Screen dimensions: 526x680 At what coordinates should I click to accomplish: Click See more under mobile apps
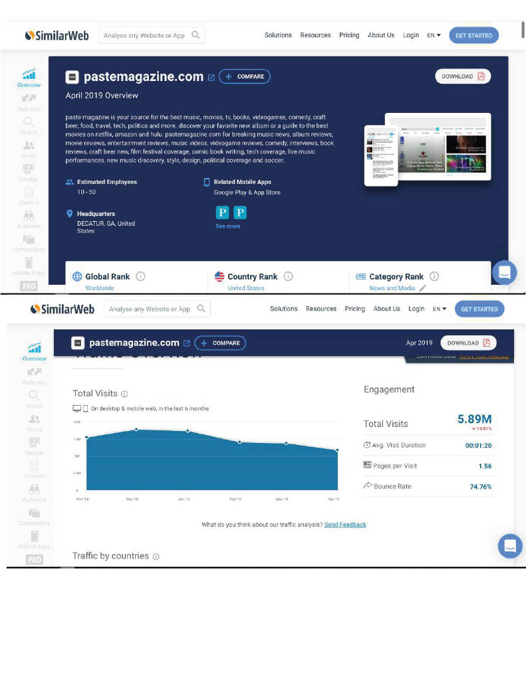pyautogui.click(x=227, y=226)
